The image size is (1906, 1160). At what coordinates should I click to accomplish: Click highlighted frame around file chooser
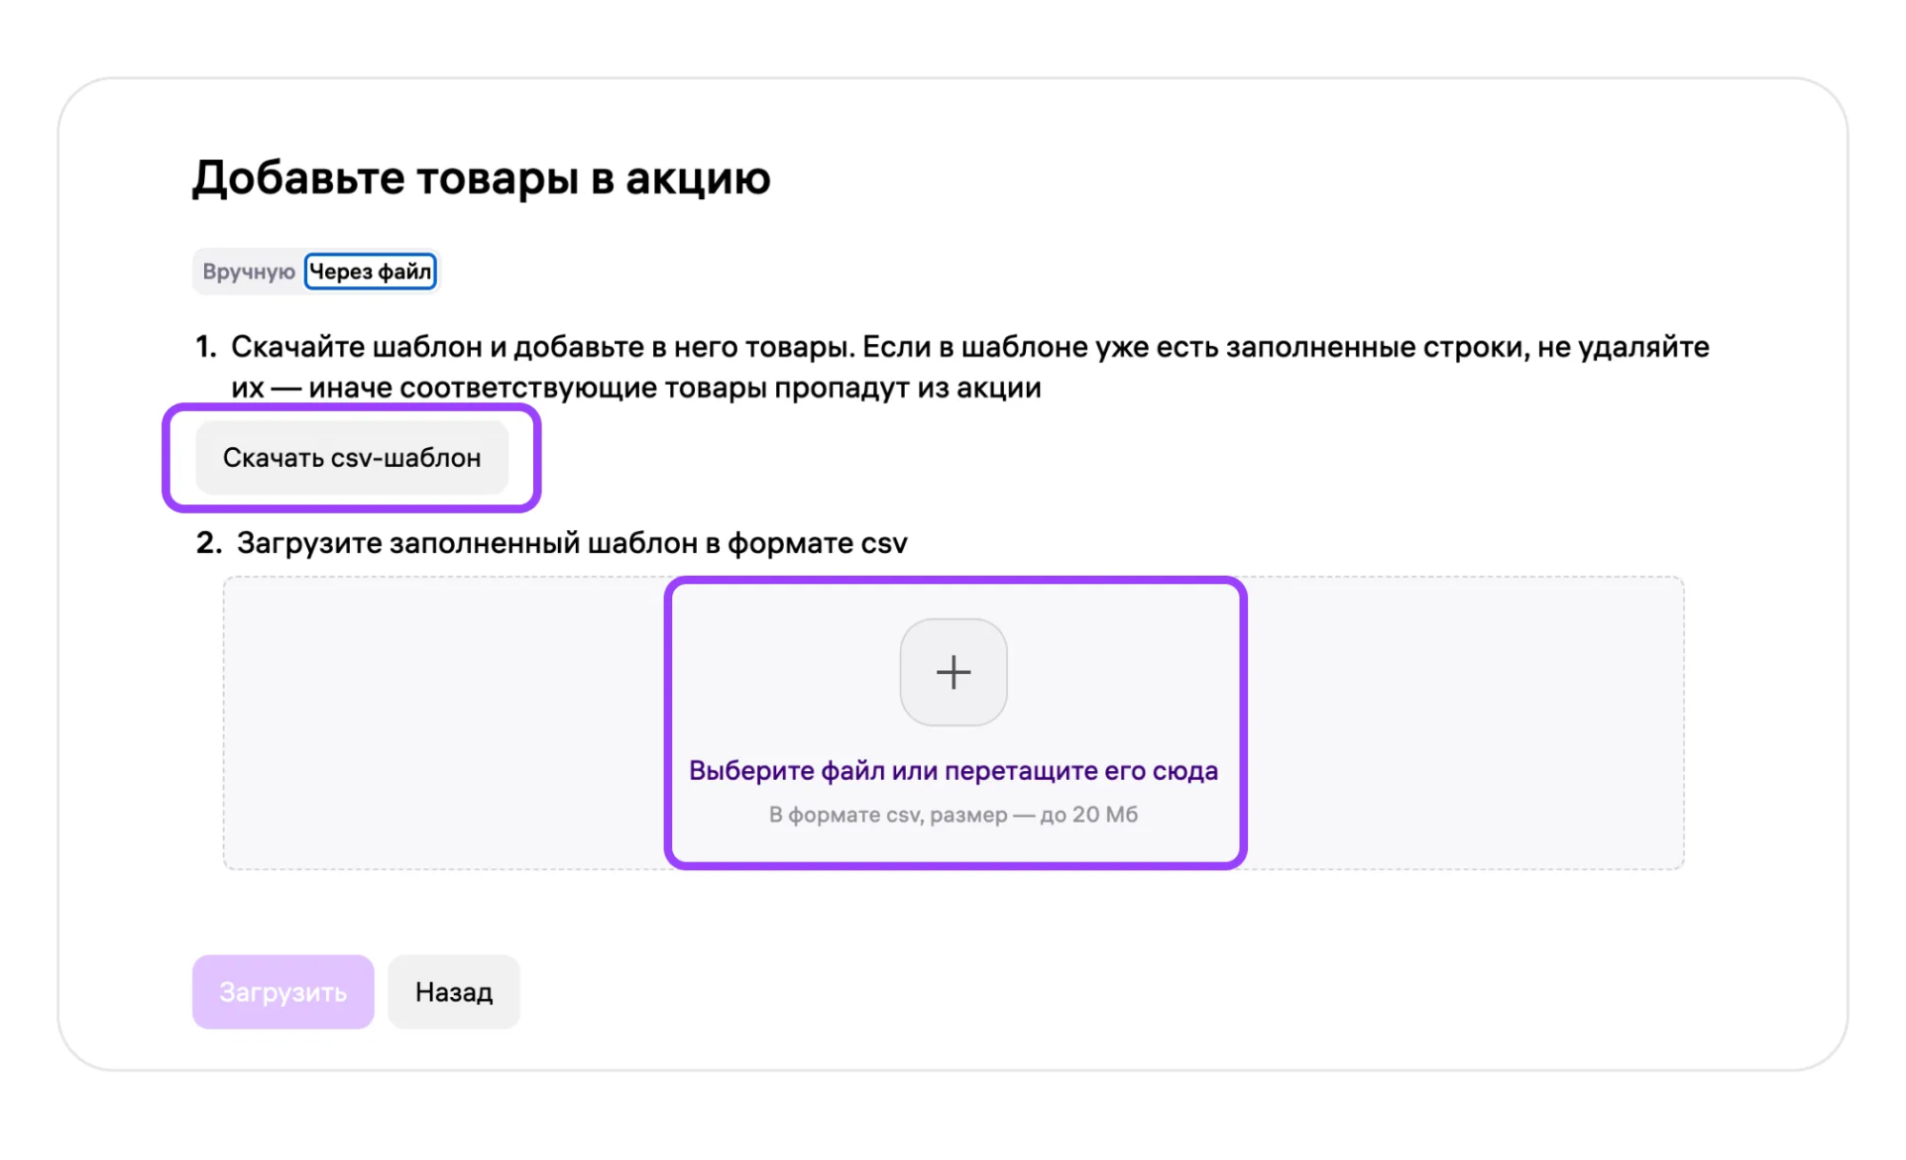pos(1242,722)
